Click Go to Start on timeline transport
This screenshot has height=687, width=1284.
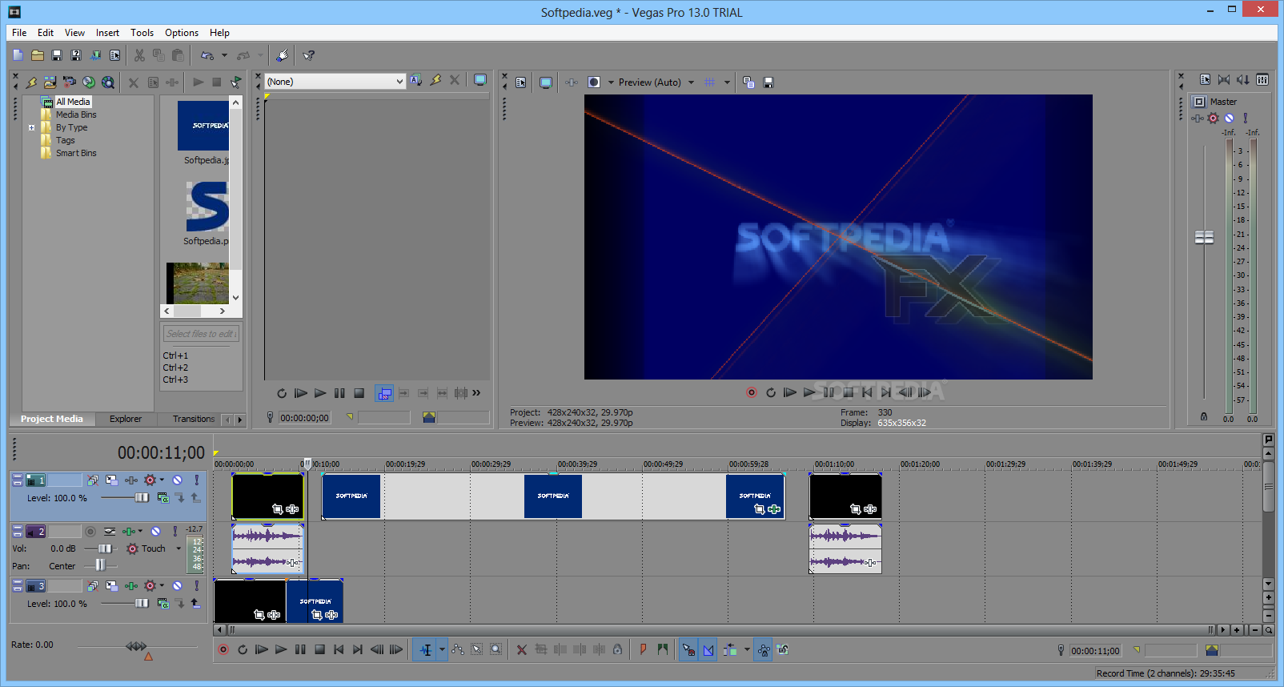pos(339,649)
